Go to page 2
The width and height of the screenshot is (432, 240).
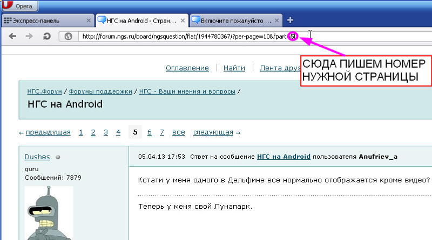[93, 132]
